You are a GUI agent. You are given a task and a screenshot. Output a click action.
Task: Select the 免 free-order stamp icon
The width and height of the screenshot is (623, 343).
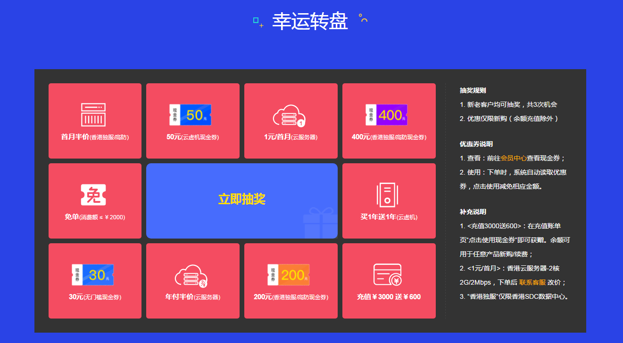[x=94, y=194]
